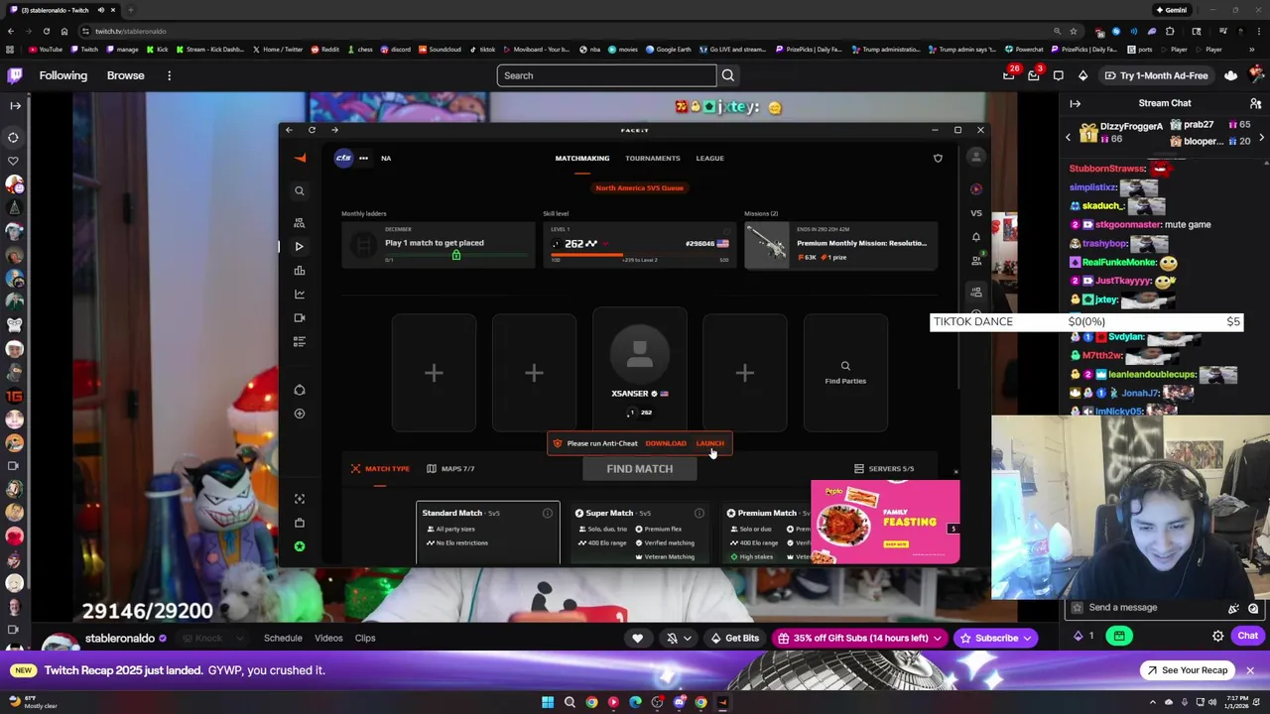This screenshot has height=714, width=1270.
Task: Click the Skill level progress bar
Action: click(641, 255)
